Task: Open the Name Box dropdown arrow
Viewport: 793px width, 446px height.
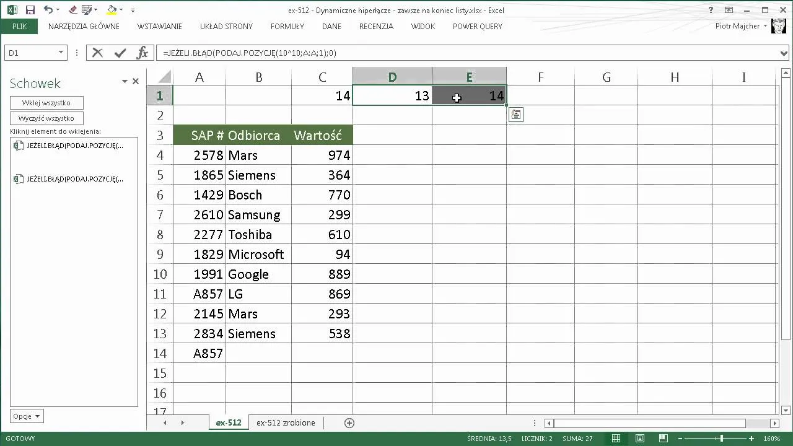Action: point(61,53)
